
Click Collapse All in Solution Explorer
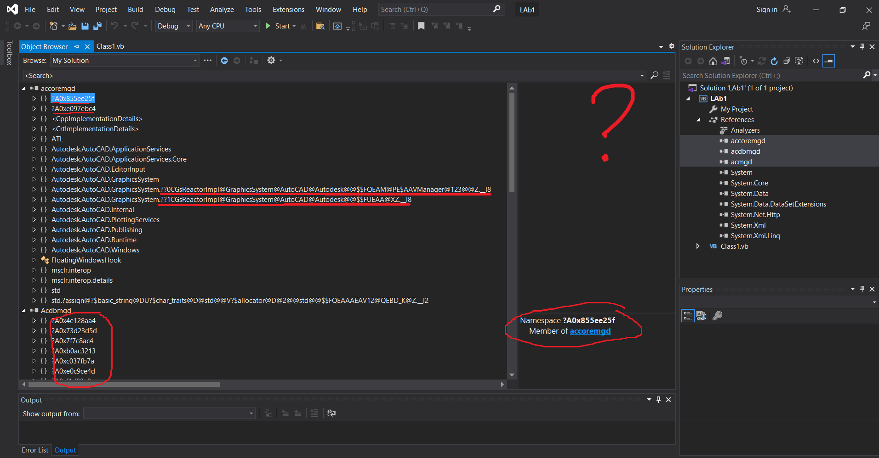point(787,61)
